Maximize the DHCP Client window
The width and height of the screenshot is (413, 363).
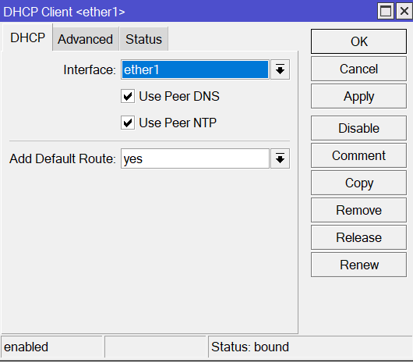pos(386,12)
